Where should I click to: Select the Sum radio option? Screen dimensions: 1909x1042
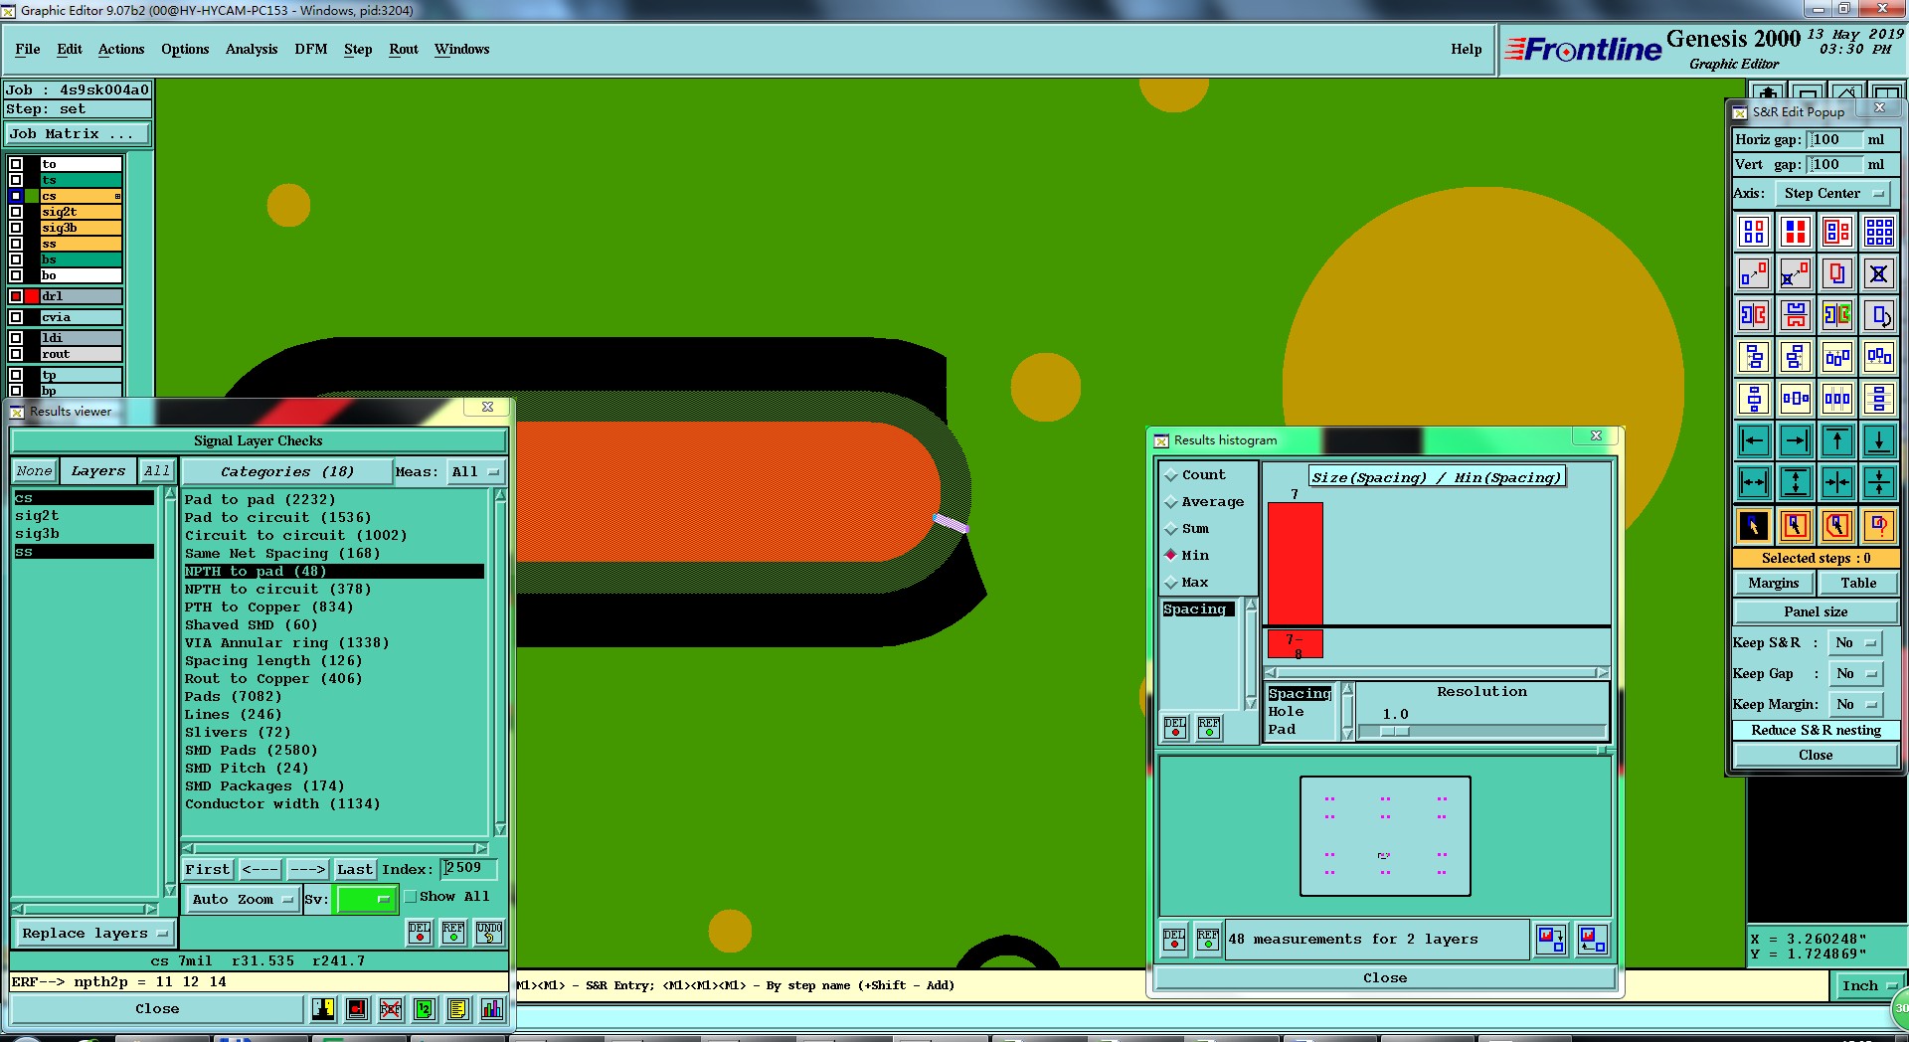tap(1171, 529)
